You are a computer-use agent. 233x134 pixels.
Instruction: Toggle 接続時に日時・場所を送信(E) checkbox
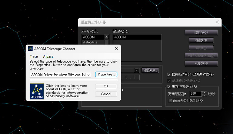point(169,75)
